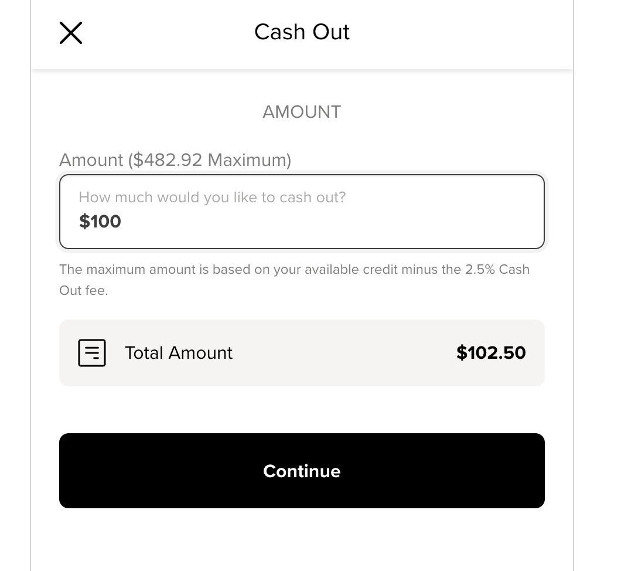Click the word 'Maximum)' in the amount label
621x571 pixels.
point(250,159)
